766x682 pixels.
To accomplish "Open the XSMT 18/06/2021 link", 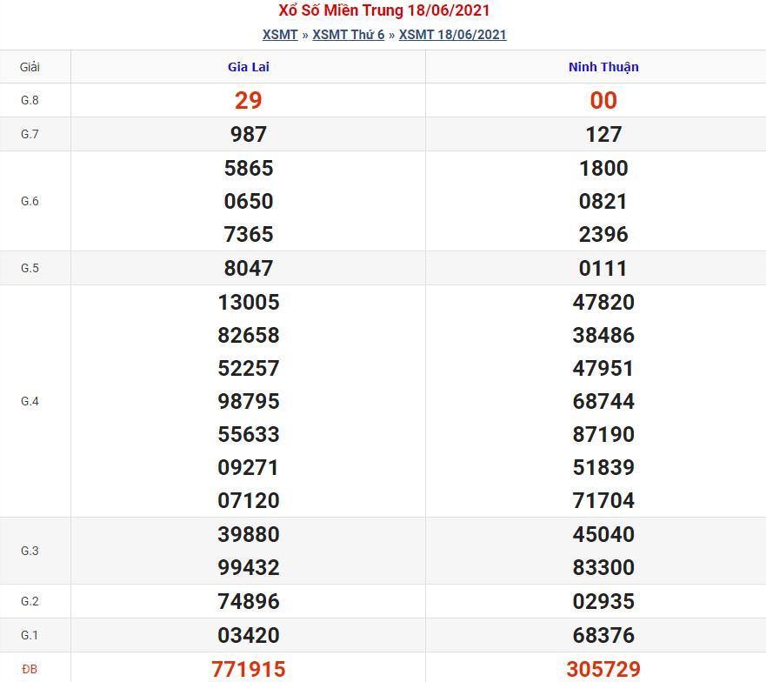I will coord(452,35).
